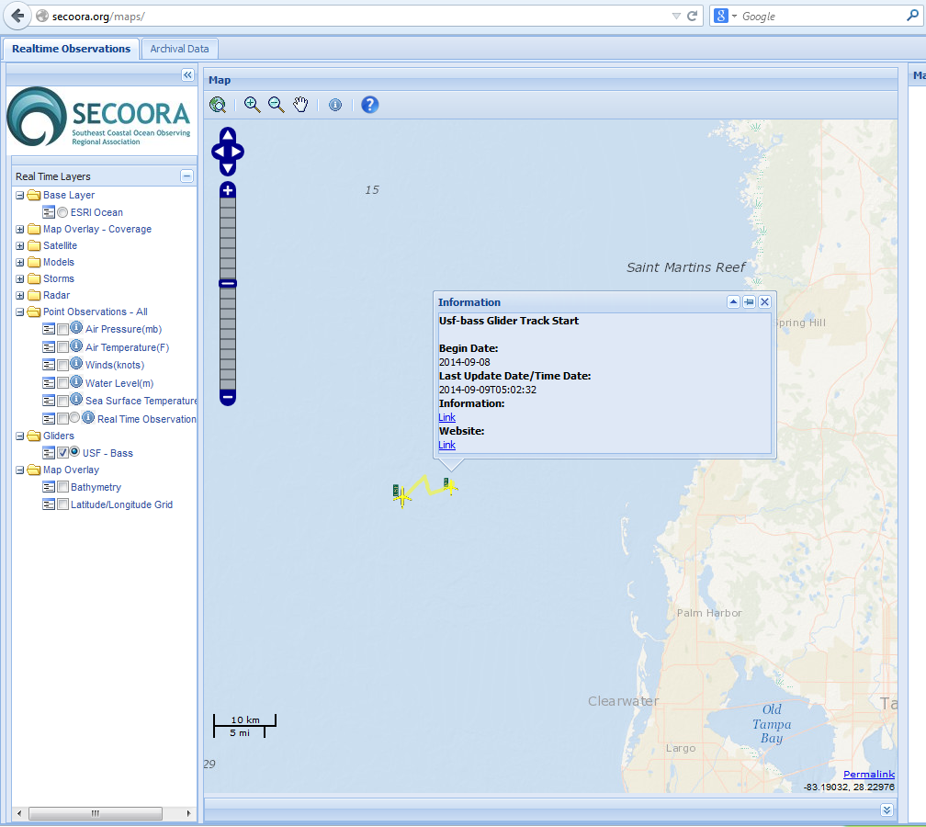This screenshot has height=827, width=926.
Task: Click the zoom slider handle on the map
Action: (x=228, y=284)
